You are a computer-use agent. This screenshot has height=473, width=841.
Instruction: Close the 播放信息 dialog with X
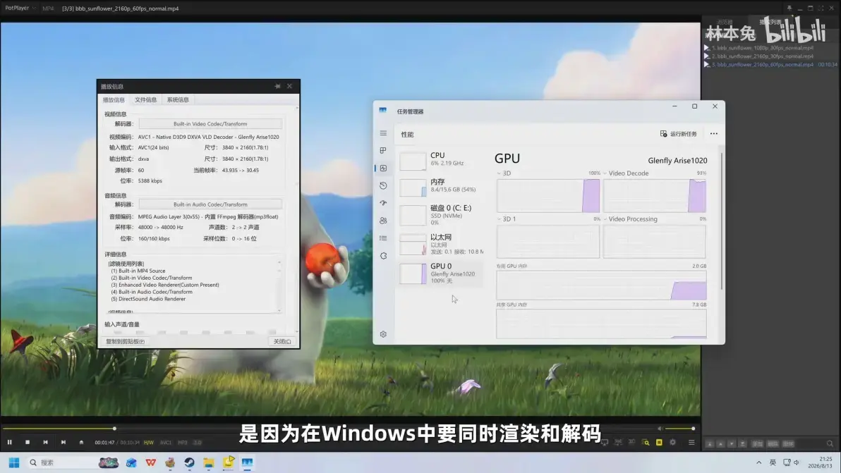click(x=290, y=86)
